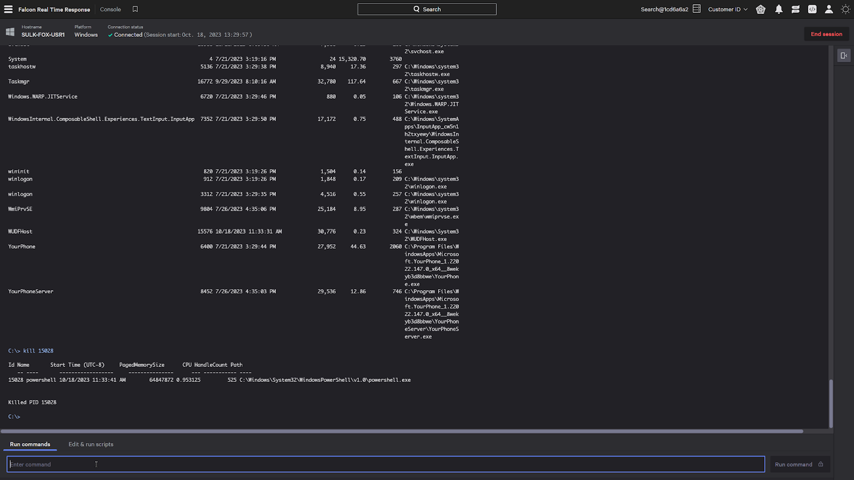Click the final C:\> prompt line
The image size is (854, 480).
(x=14, y=417)
